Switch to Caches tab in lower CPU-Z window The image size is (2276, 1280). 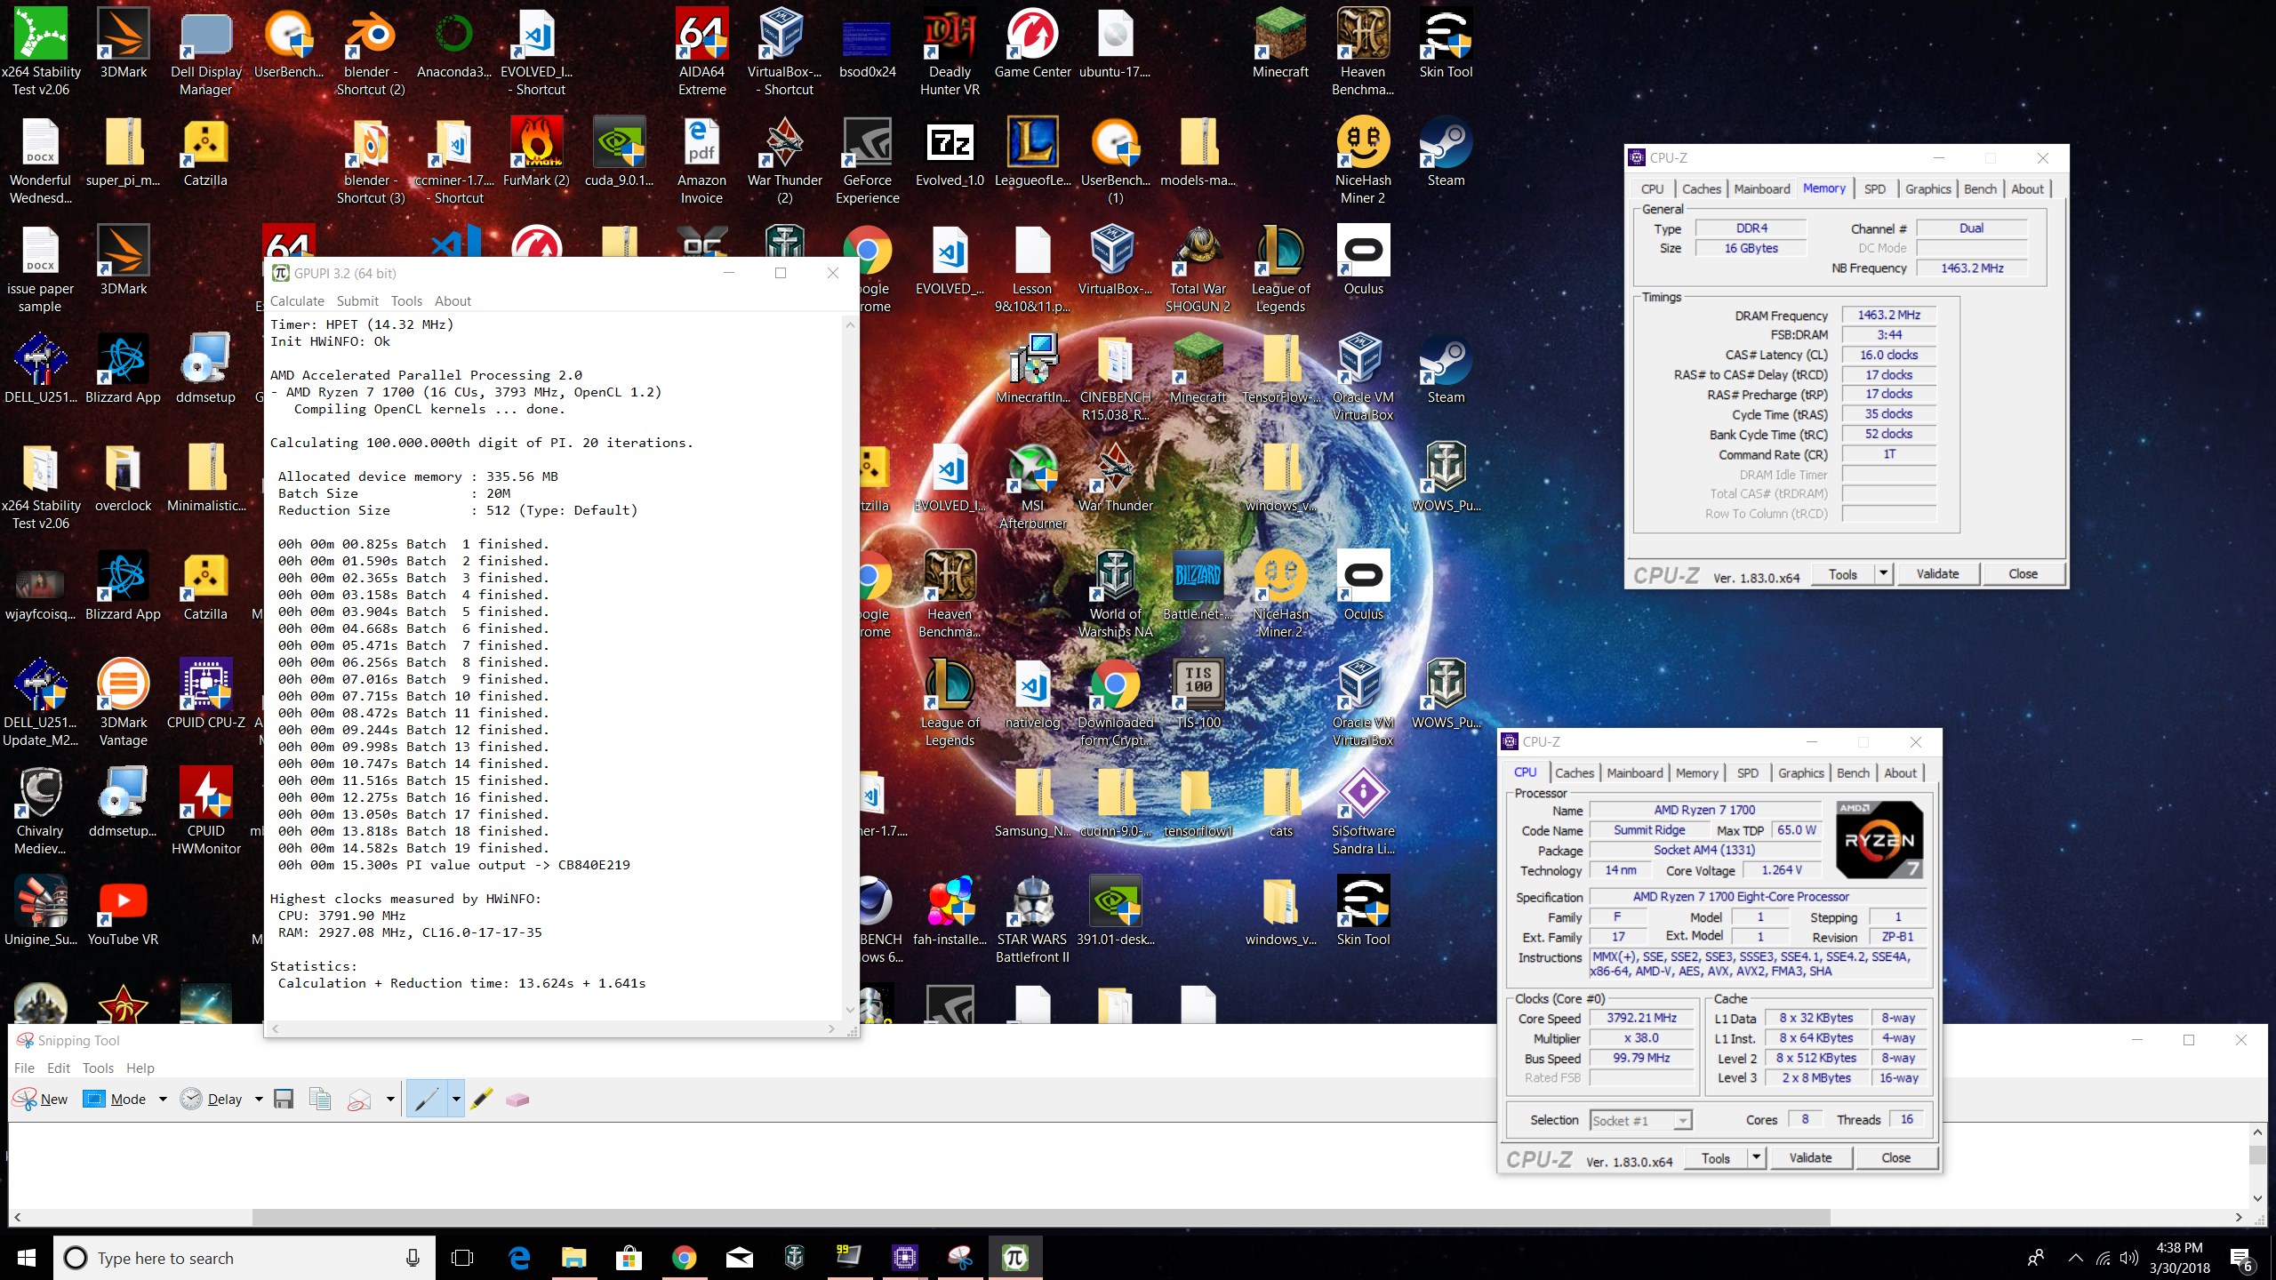[1575, 772]
